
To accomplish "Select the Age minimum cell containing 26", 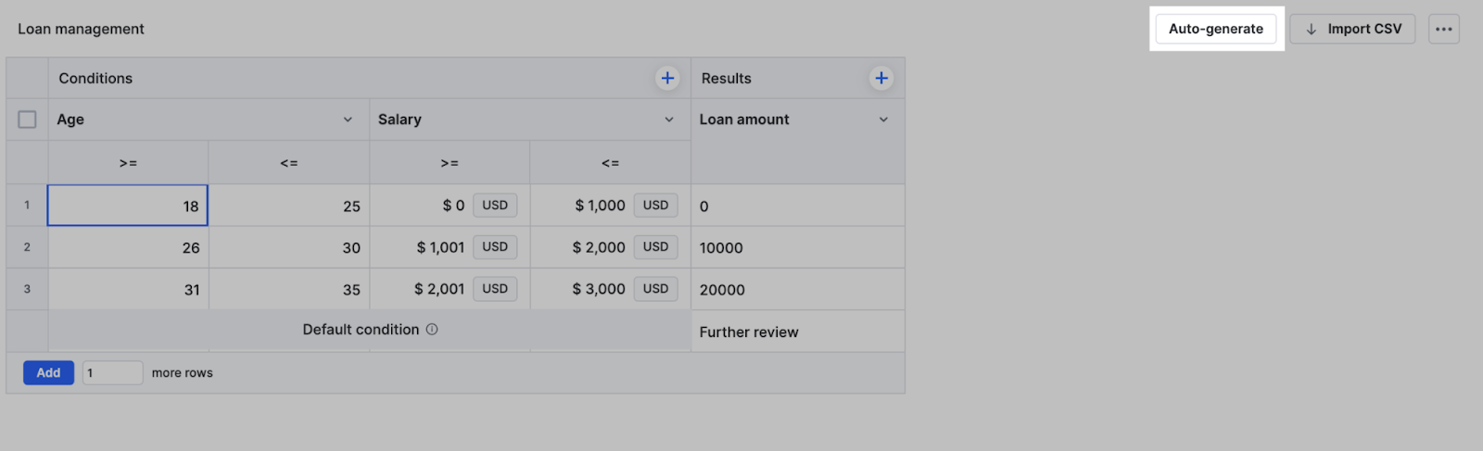I will pos(128,247).
